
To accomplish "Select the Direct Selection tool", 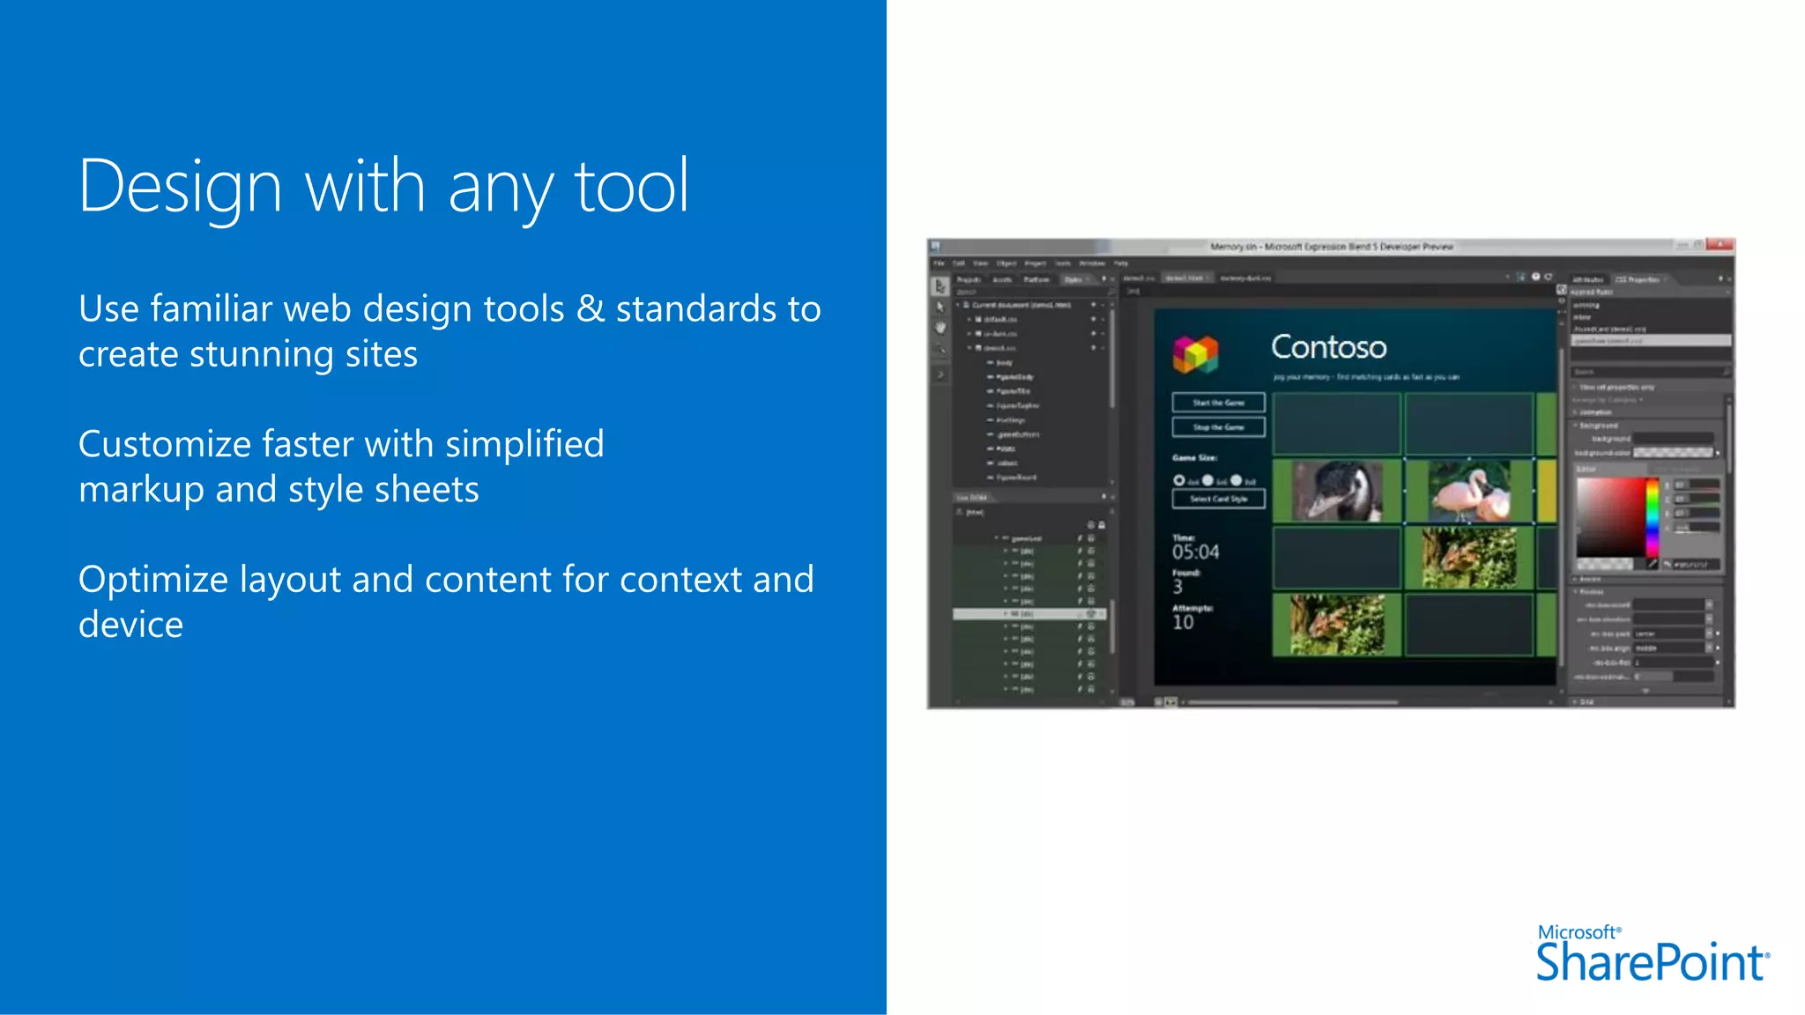I will point(940,307).
